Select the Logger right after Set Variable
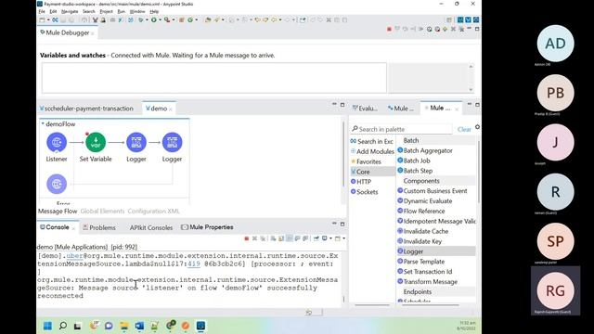The image size is (594, 334). click(136, 142)
